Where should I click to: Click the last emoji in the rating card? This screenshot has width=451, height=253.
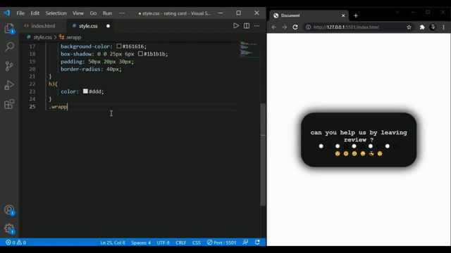(380, 154)
